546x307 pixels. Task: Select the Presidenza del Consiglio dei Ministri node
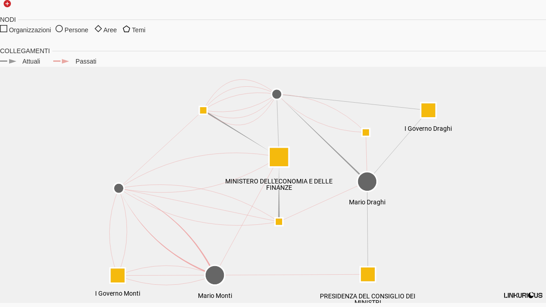(x=368, y=274)
